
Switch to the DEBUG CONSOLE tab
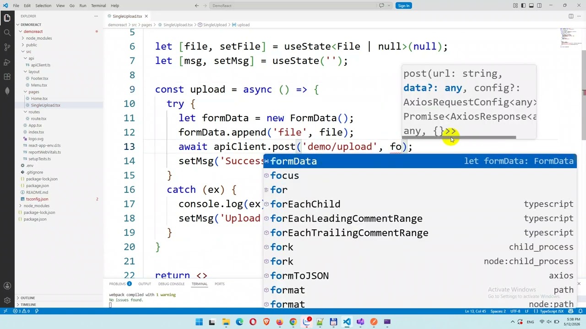pos(171,284)
